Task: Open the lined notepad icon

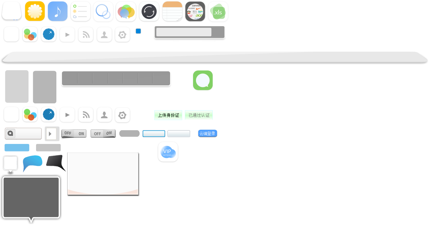Action: point(172,11)
